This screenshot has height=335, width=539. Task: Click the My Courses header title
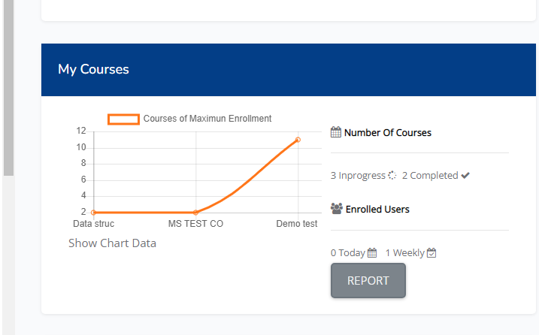coord(93,69)
